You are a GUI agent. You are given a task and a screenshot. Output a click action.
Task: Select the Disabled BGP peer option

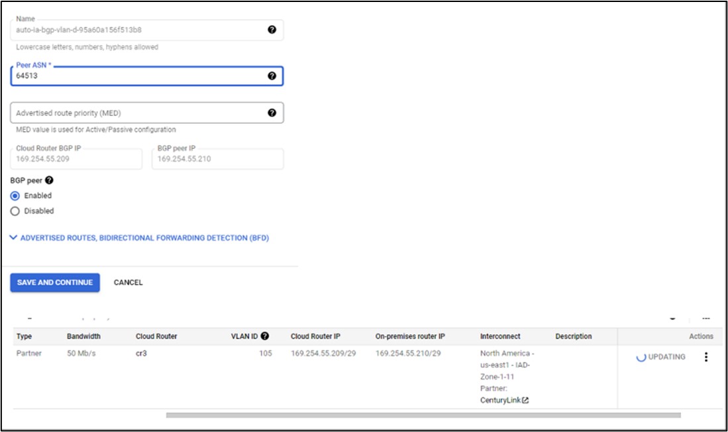(15, 211)
